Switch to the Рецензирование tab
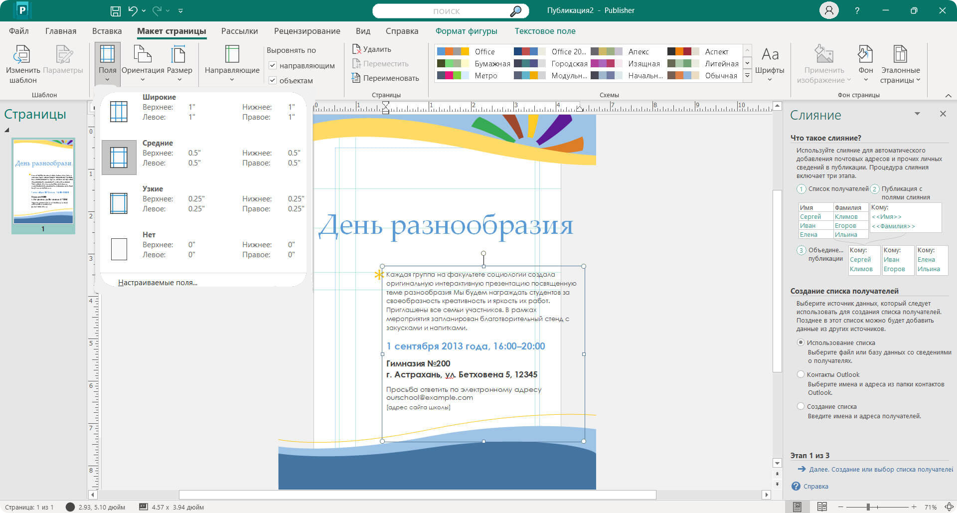This screenshot has height=513, width=957. [x=307, y=31]
